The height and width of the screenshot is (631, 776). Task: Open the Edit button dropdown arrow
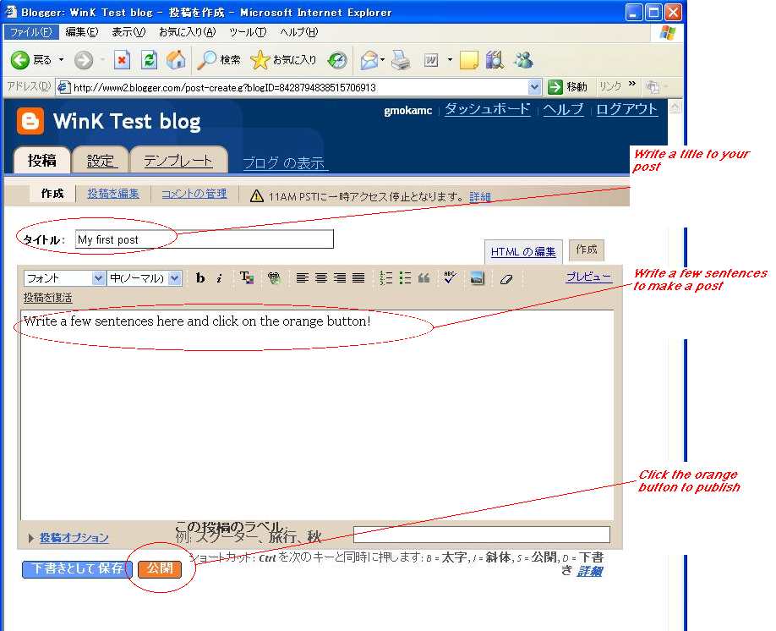[450, 60]
